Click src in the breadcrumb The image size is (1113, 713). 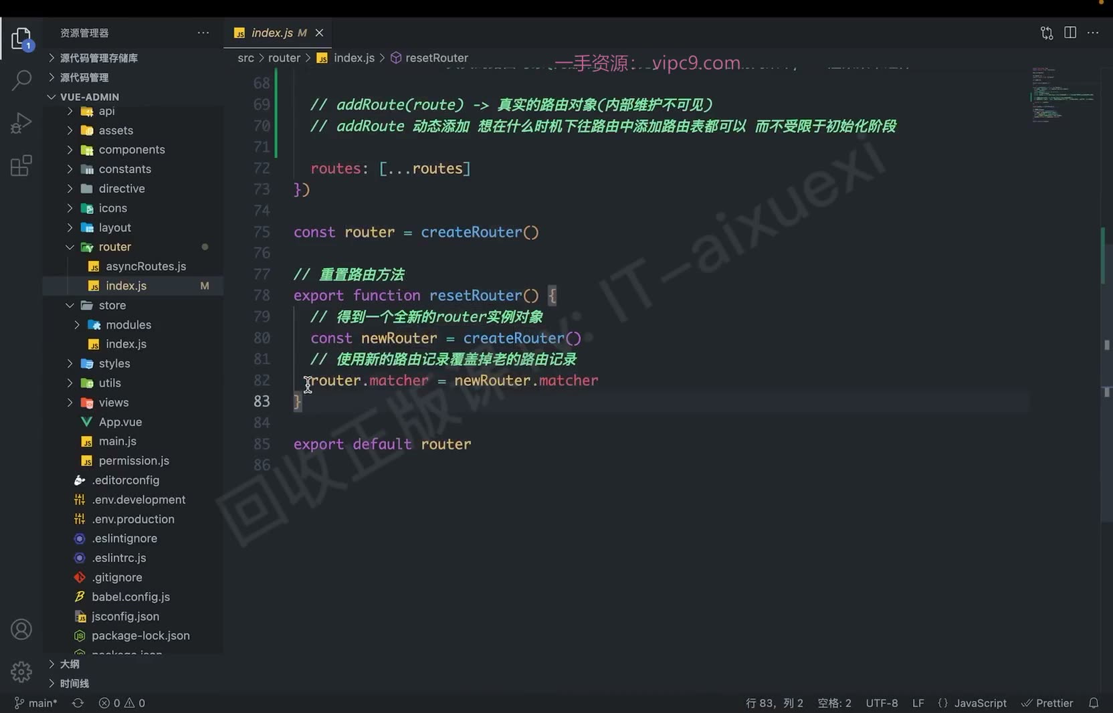(245, 58)
